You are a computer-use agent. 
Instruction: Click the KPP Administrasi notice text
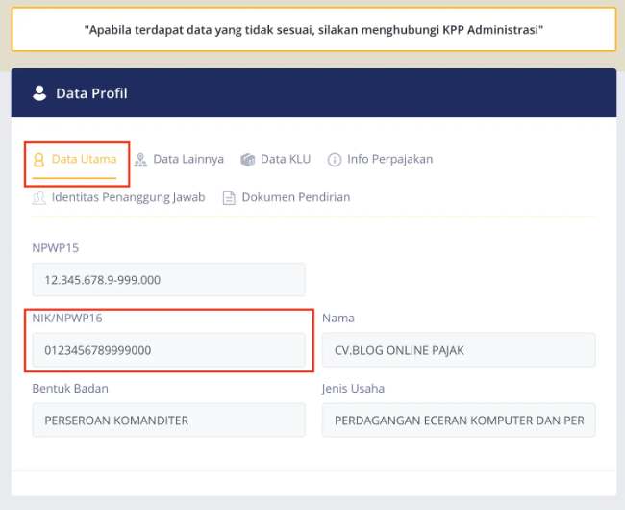313,30
